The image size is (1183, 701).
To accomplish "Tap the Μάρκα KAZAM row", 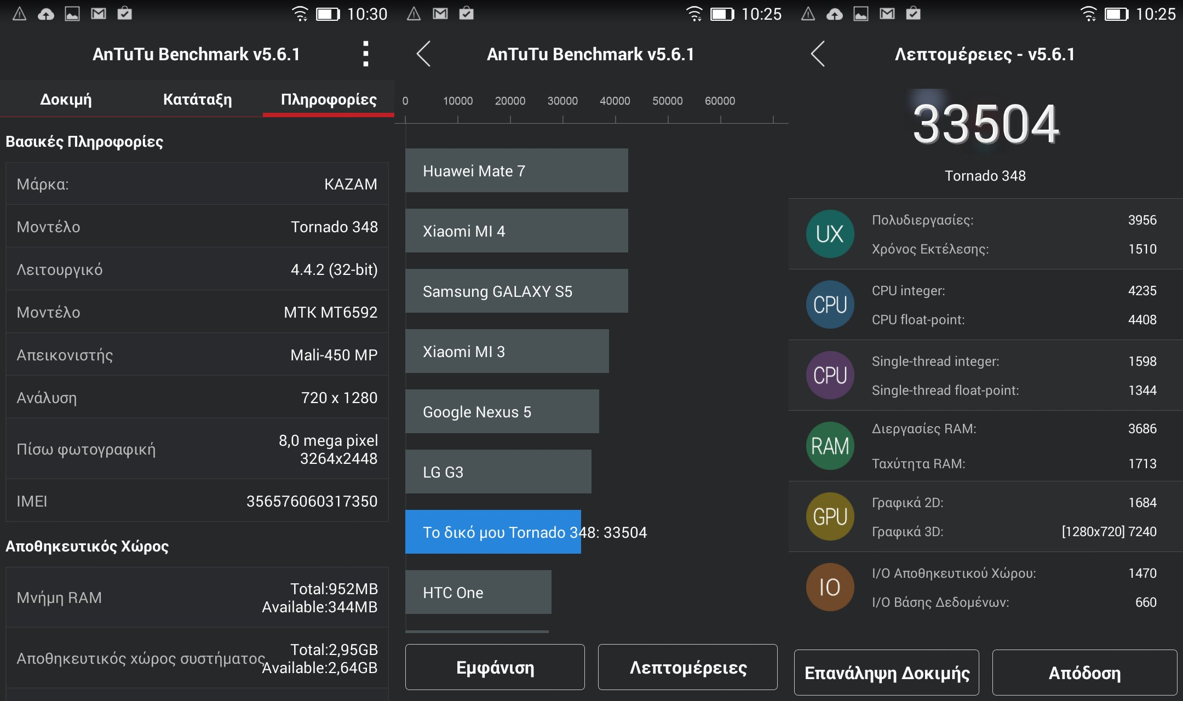I will 197,184.
